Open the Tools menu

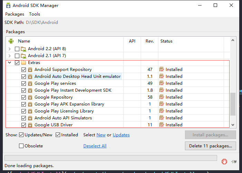[35, 14]
